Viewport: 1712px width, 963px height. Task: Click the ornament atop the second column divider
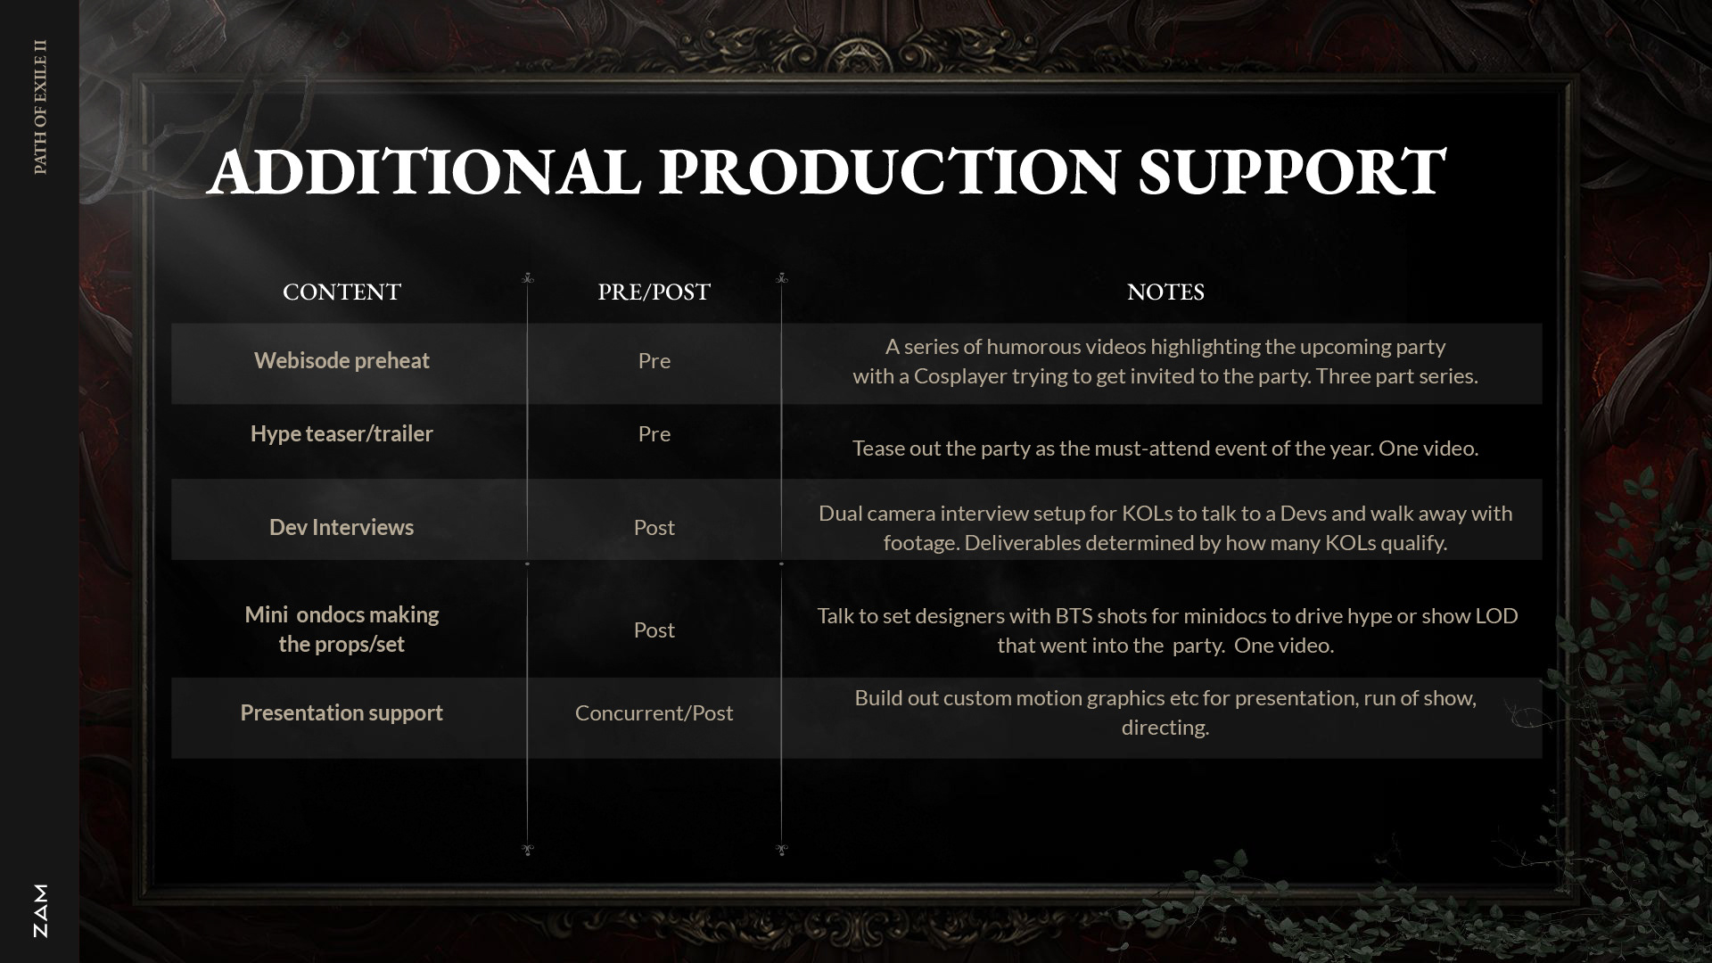pyautogui.click(x=781, y=278)
